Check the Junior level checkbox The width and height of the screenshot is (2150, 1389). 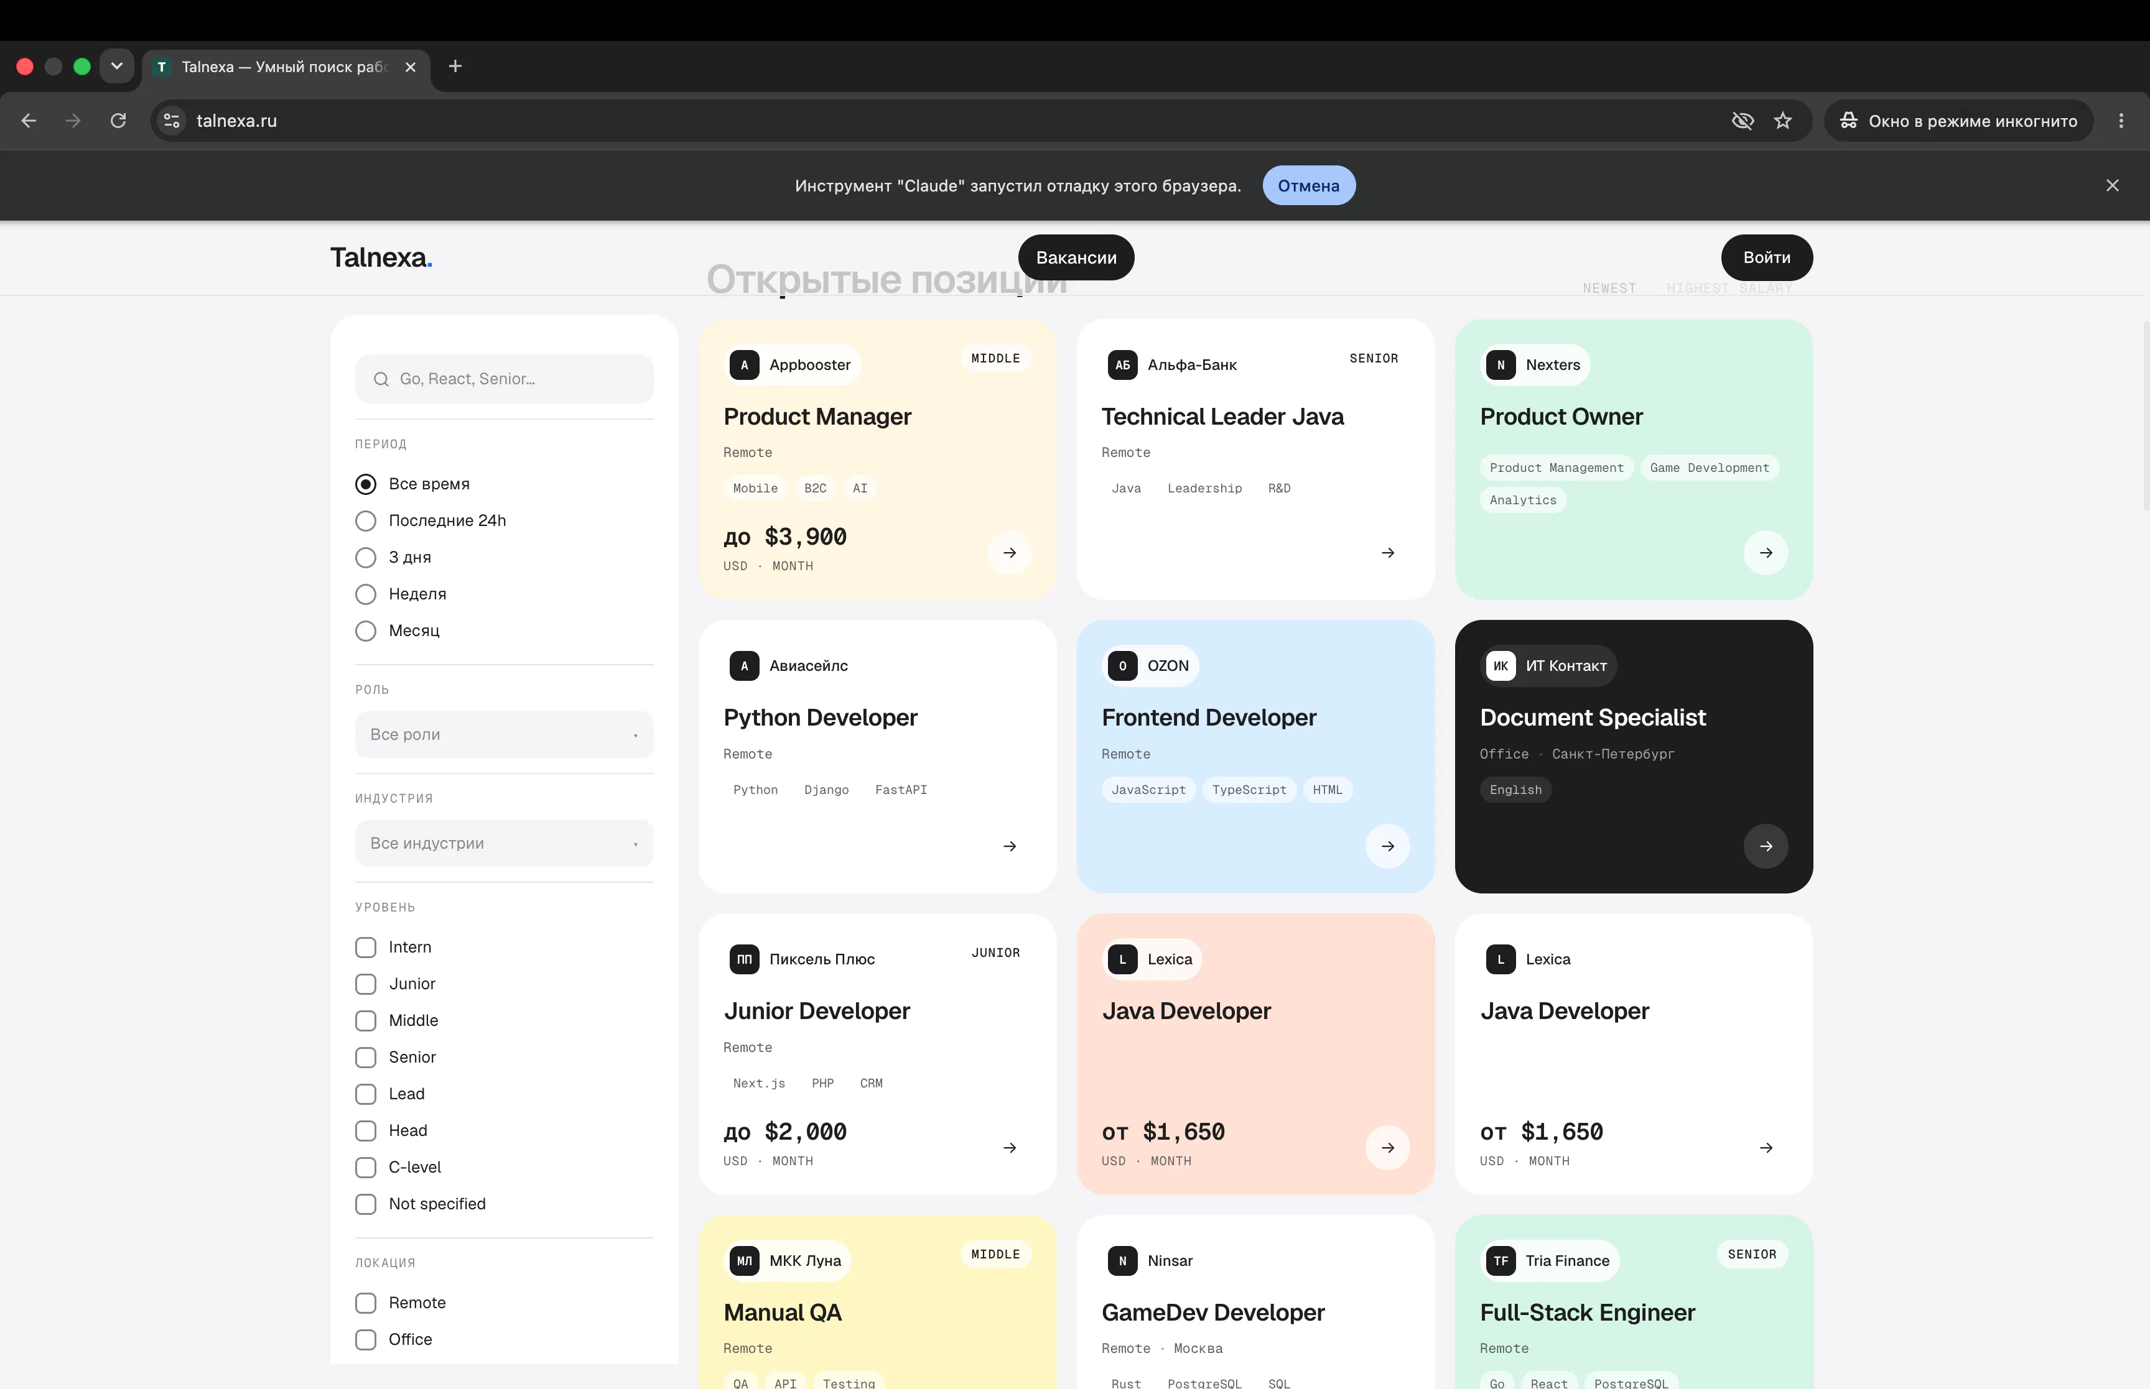tap(365, 984)
